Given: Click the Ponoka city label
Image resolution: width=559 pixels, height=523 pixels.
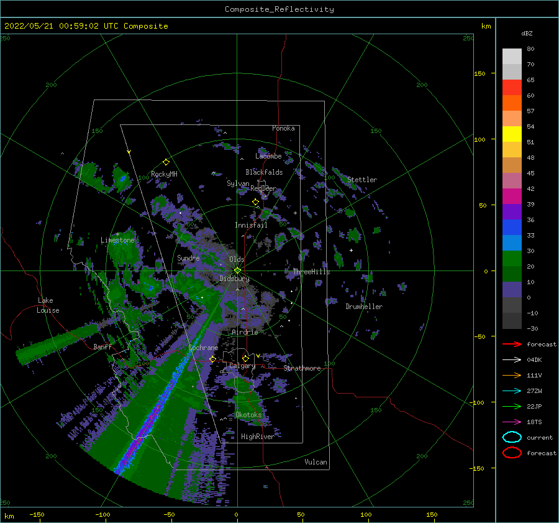Looking at the screenshot, I should click(283, 128).
